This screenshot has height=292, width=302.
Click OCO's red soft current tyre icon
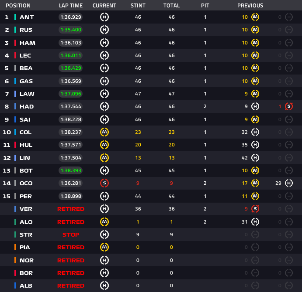104,183
